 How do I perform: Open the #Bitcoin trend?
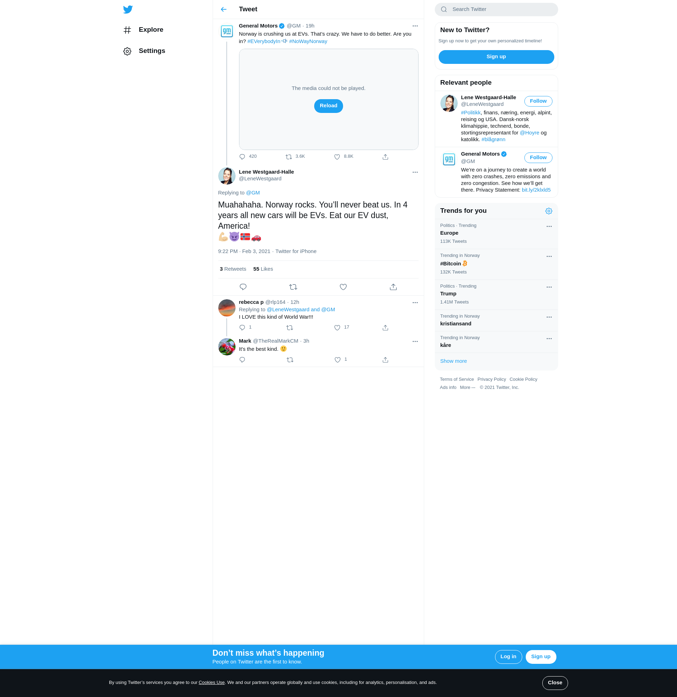click(x=496, y=264)
